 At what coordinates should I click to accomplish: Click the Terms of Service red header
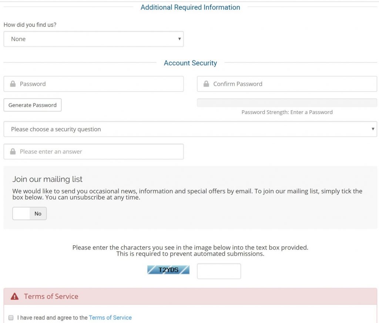pyautogui.click(x=190, y=296)
